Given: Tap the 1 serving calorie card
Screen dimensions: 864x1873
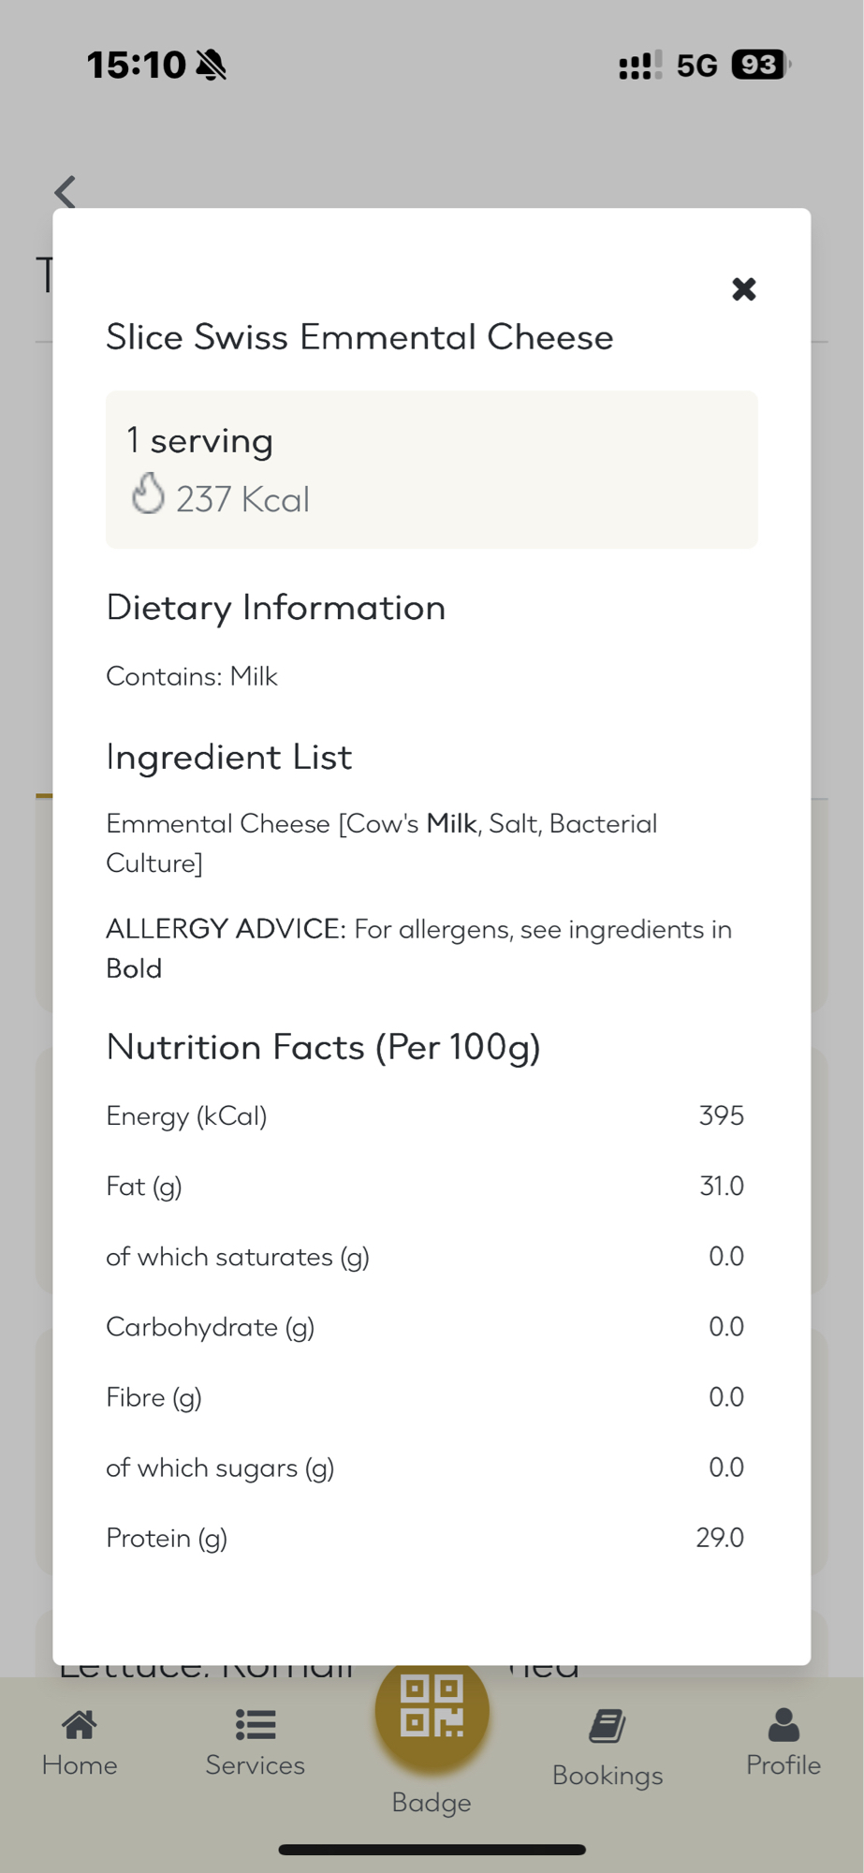Looking at the screenshot, I should pos(432,469).
